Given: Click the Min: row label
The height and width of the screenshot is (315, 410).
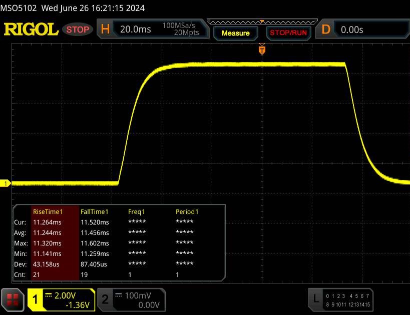Looking at the screenshot, I should pos(21,253).
